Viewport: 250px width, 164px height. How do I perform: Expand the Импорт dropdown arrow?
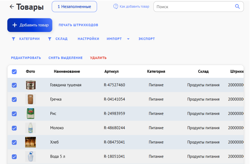pos(128,39)
